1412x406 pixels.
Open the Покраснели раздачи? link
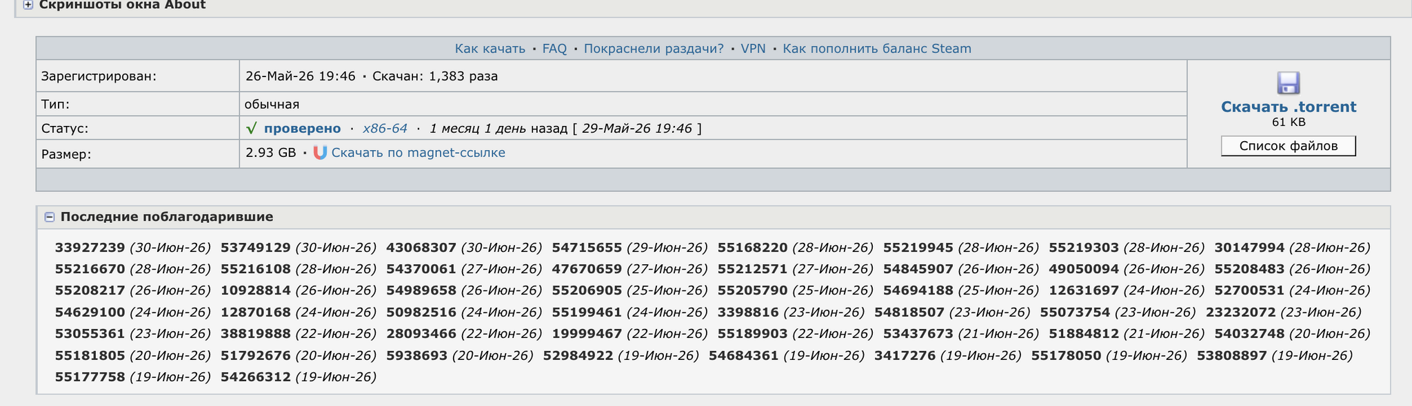pos(654,49)
